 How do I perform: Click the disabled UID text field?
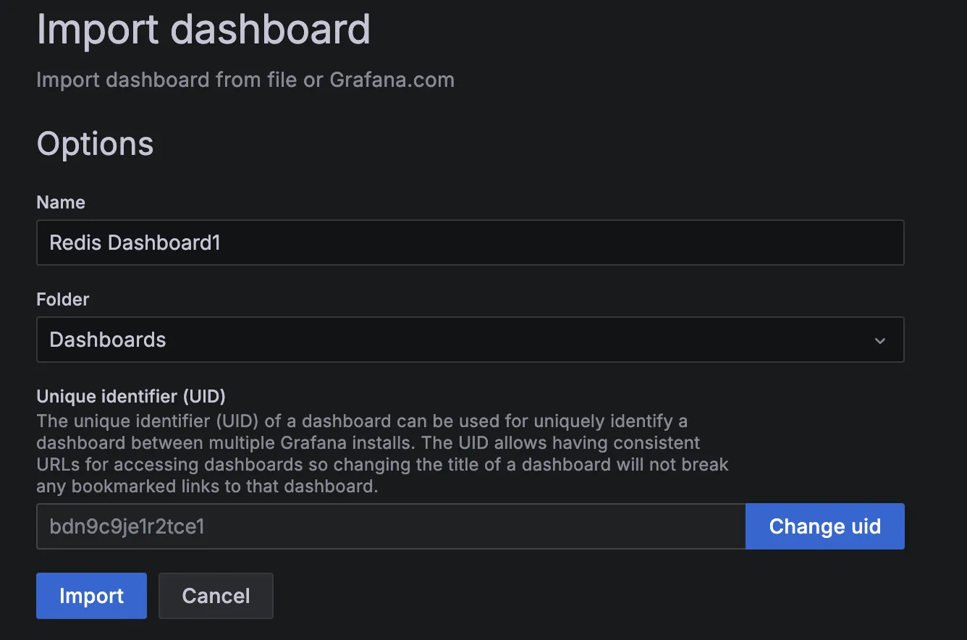click(x=391, y=526)
